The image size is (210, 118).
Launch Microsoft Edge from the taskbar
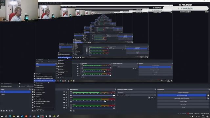tap(10, 116)
